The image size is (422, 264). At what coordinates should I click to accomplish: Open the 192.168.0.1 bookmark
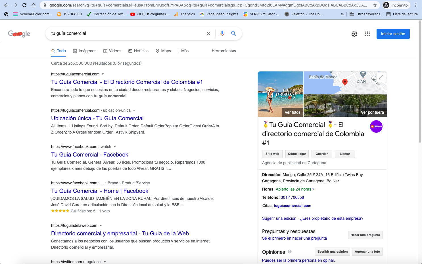[69, 14]
